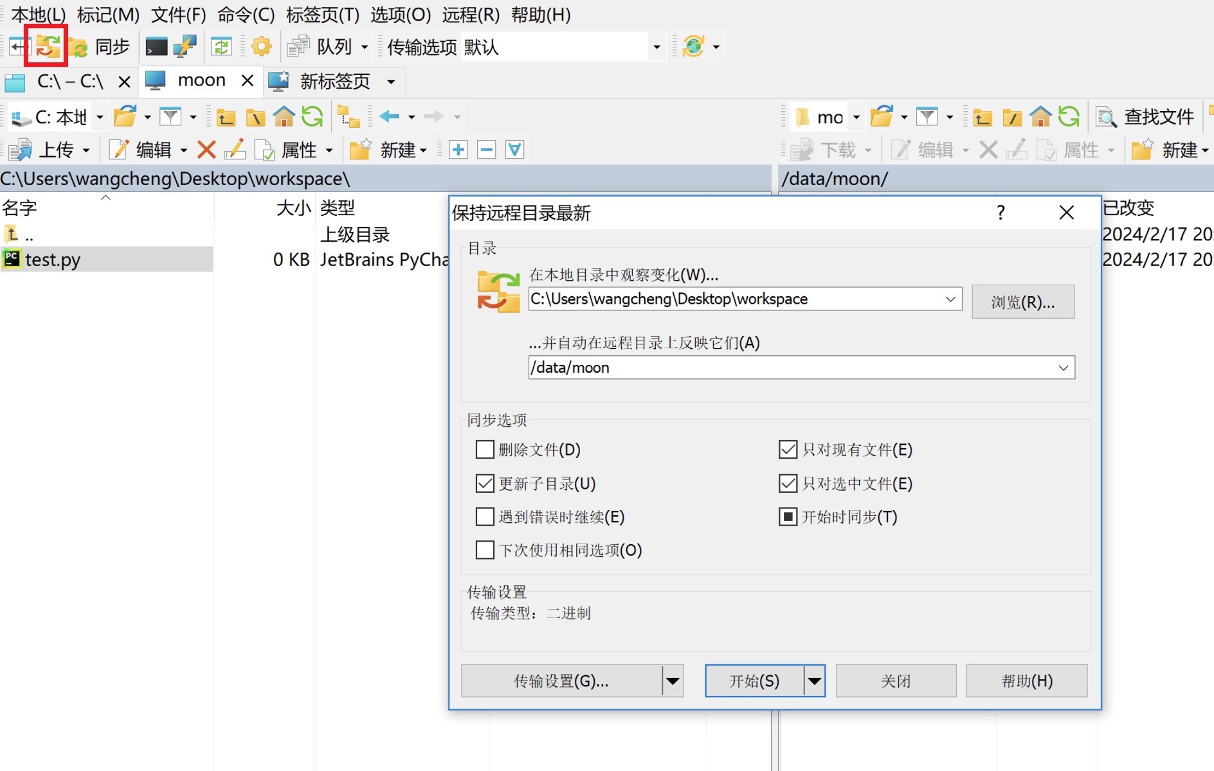
Task: Toggle the local directory tree icon
Action: coord(349,117)
